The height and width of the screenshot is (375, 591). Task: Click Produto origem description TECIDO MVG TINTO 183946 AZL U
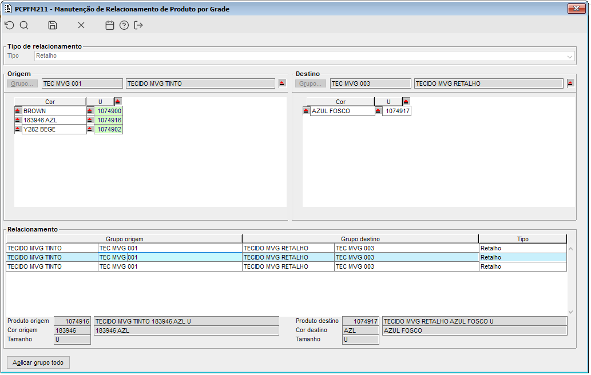[x=186, y=321]
